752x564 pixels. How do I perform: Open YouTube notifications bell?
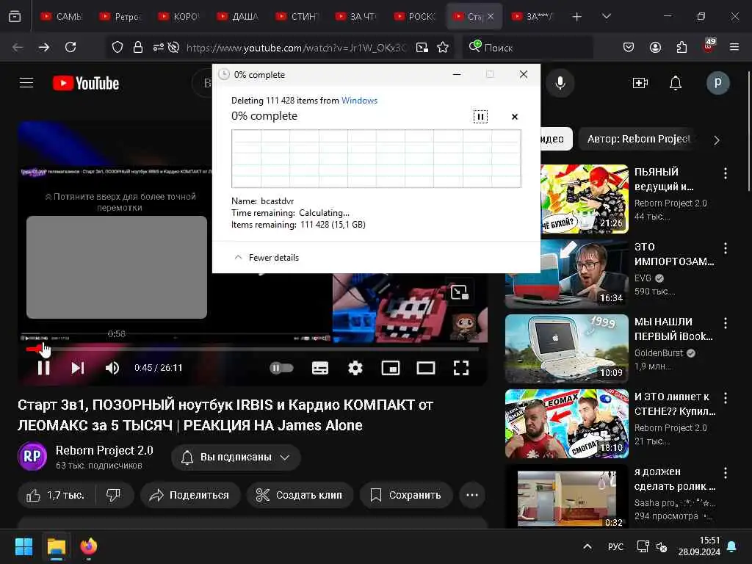click(x=676, y=83)
